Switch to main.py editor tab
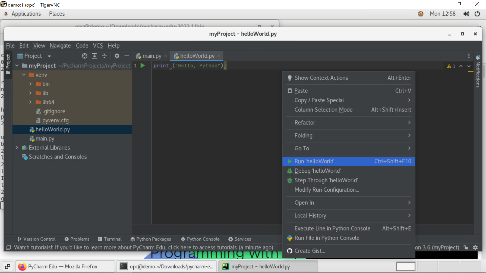Viewport: 486px width, 273px height. 152,56
